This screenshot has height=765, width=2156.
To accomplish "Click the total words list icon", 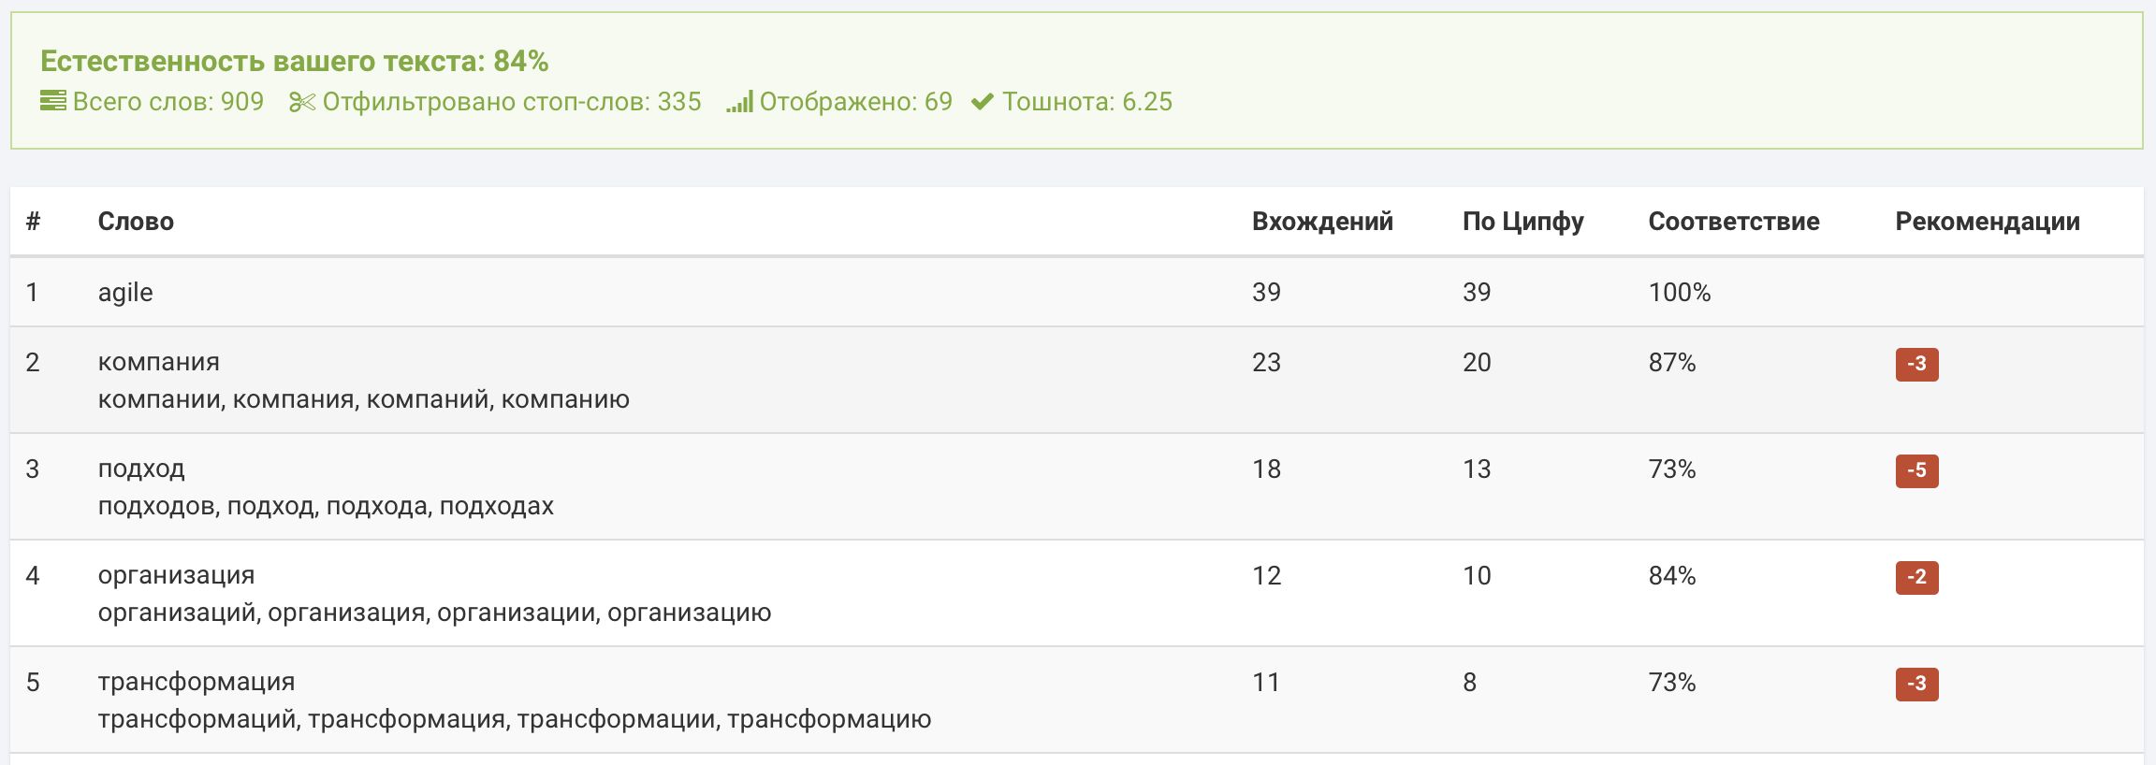I will [x=53, y=101].
